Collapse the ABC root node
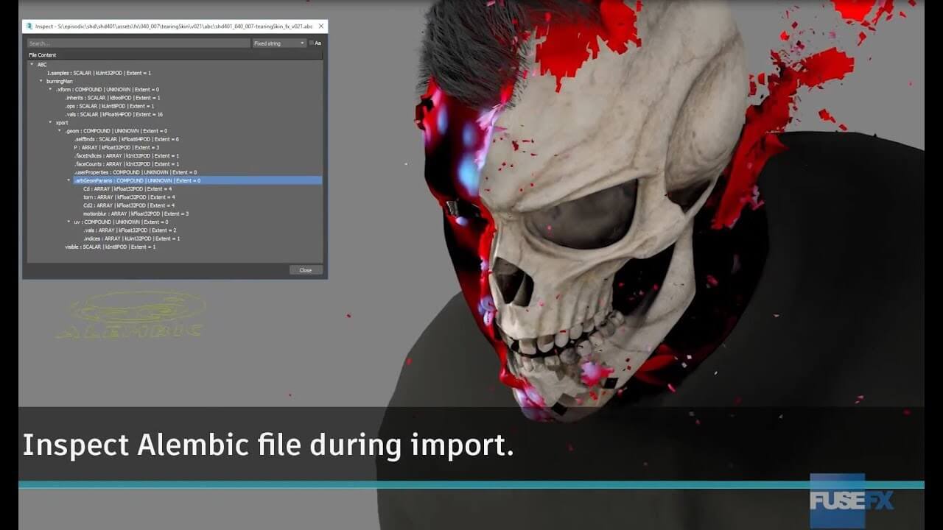Image resolution: width=943 pixels, height=530 pixels. click(32, 64)
